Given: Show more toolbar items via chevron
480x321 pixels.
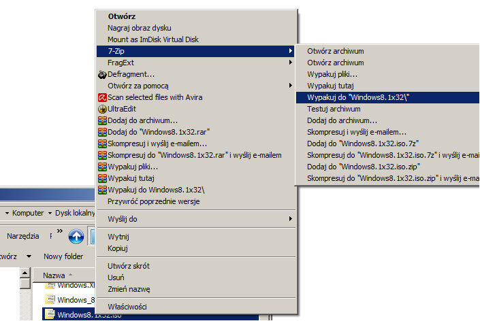Looking at the screenshot, I should (60, 231).
